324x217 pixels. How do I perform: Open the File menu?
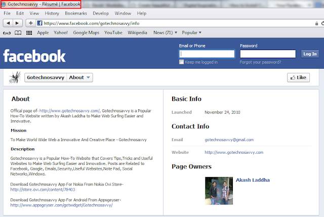coord(7,14)
